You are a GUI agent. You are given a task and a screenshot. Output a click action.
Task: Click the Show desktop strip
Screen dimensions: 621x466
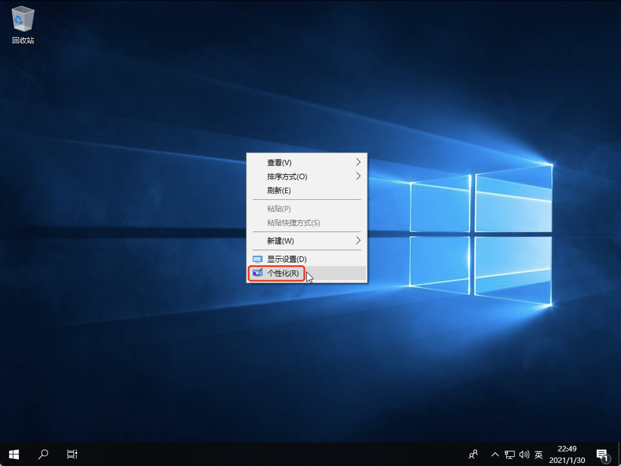[x=619, y=454]
